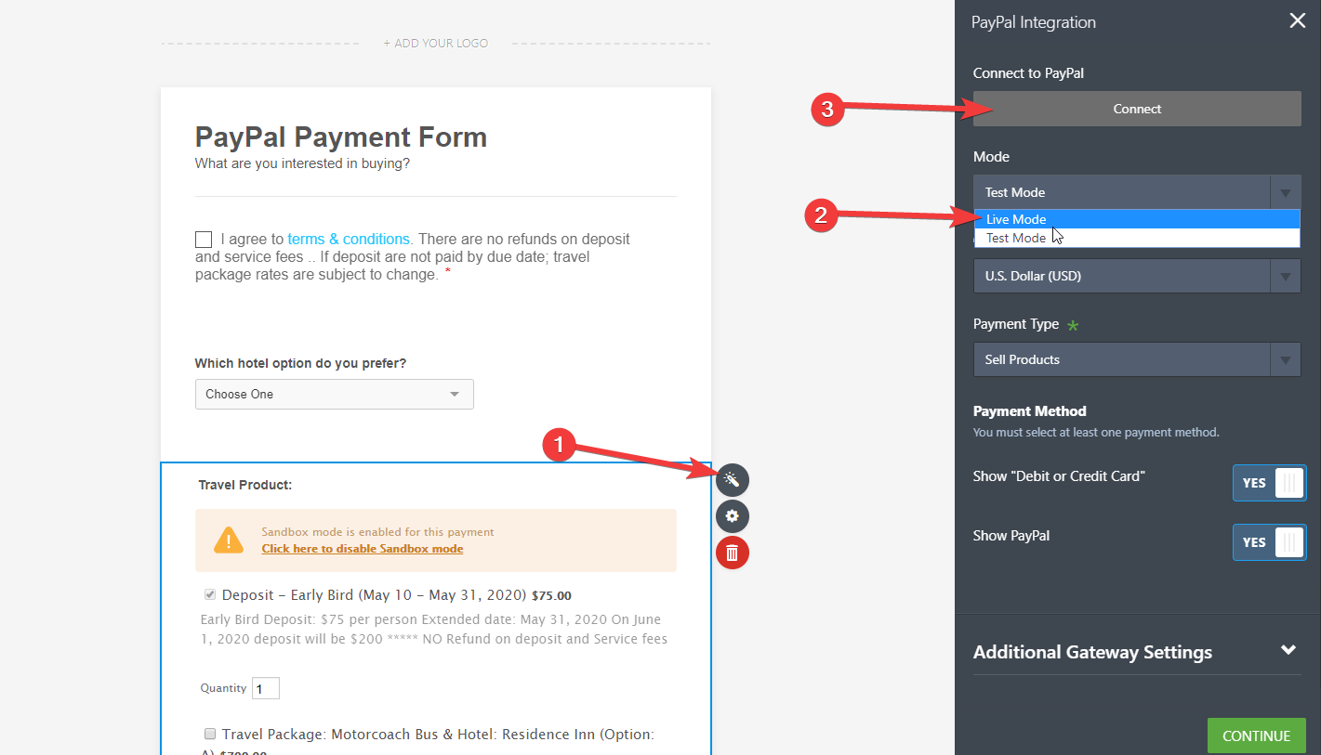Image resolution: width=1321 pixels, height=755 pixels.
Task: Toggle off the Show PayPal switch
Action: pyautogui.click(x=1269, y=542)
